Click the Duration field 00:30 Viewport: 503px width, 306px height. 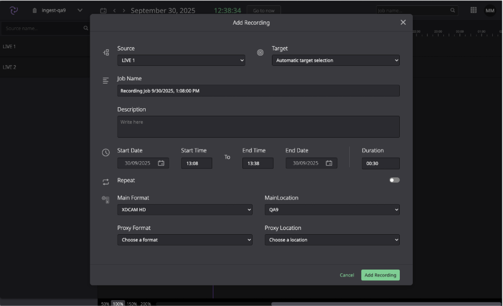point(381,163)
